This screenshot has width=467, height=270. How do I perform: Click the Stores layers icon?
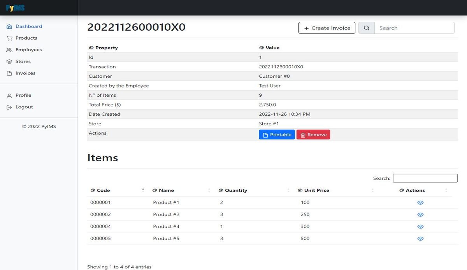[9, 62]
